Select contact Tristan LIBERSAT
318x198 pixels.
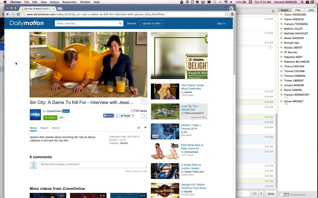[x=294, y=81]
